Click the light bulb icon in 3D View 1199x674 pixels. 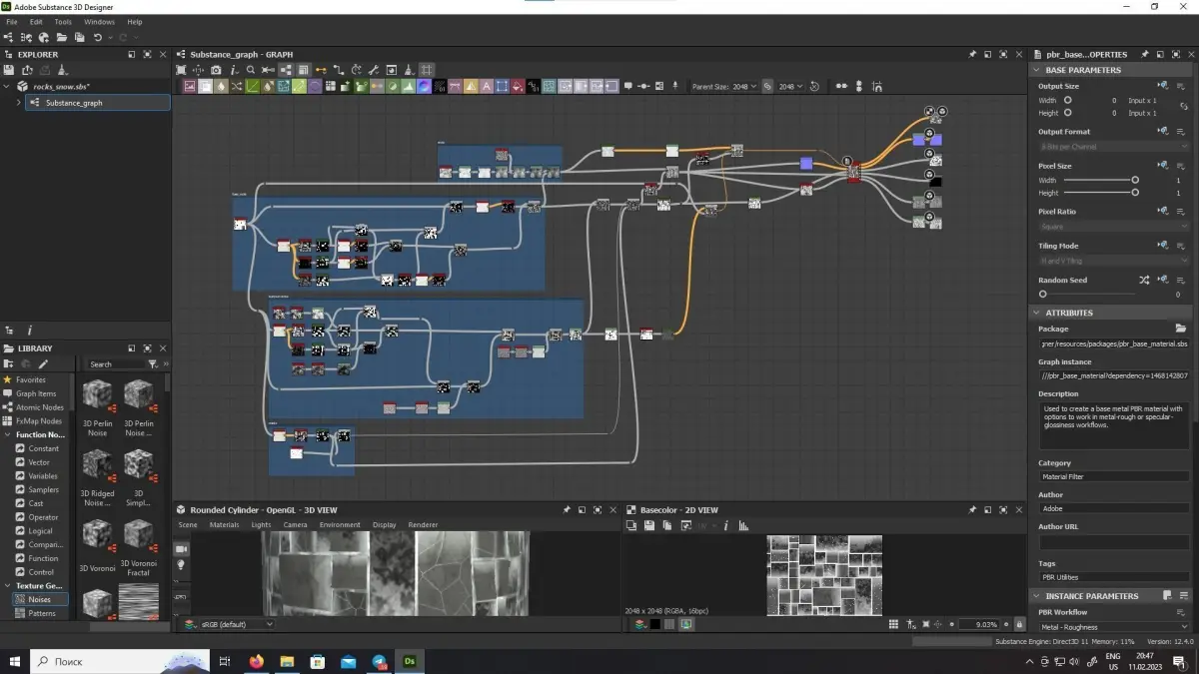point(182,565)
